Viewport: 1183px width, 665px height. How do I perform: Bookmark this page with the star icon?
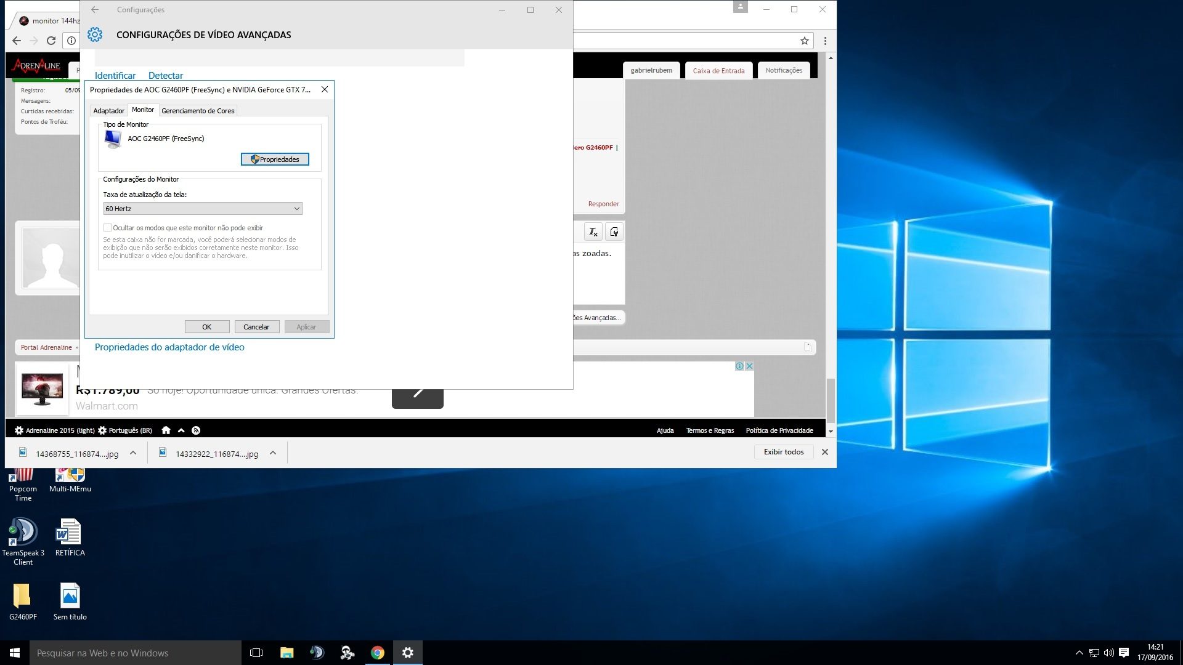click(x=805, y=41)
